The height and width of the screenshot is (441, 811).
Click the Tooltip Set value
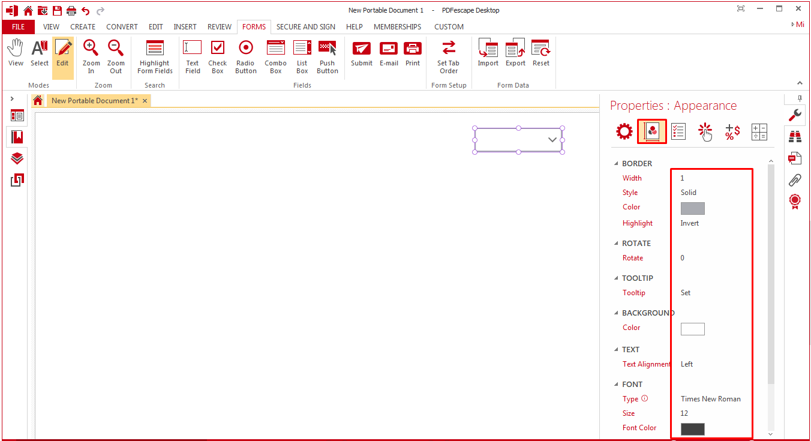tap(686, 293)
